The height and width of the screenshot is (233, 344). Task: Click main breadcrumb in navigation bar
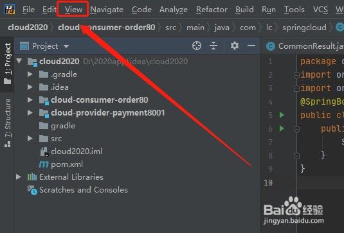195,28
